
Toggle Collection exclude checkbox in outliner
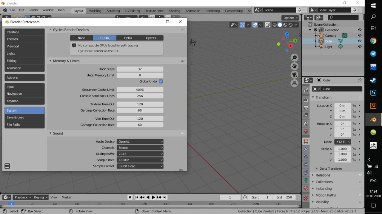(316, 30)
